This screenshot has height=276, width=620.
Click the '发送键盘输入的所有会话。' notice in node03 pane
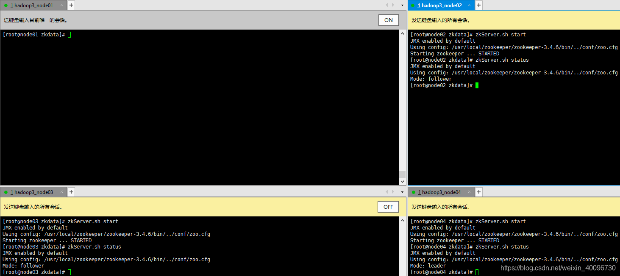(x=33, y=207)
